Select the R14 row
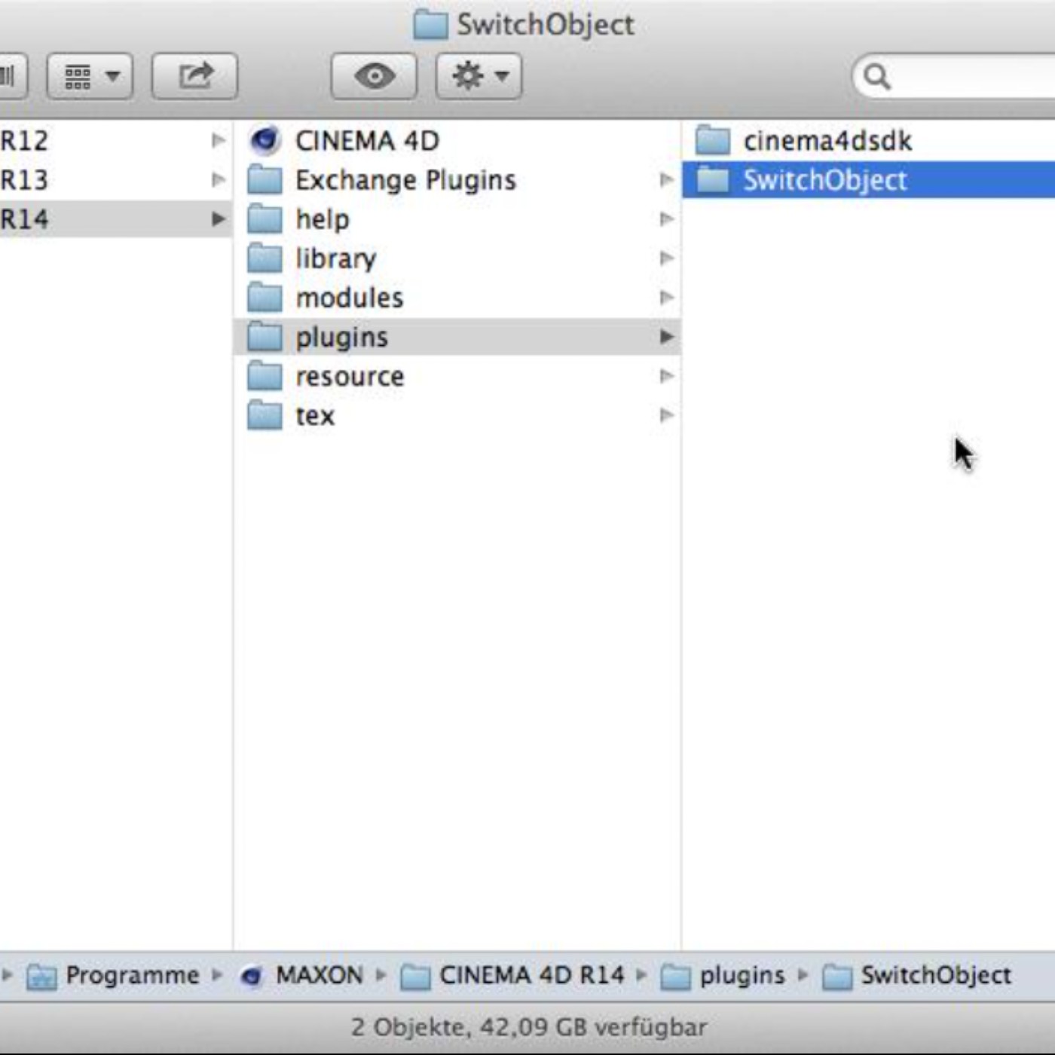1055x1055 pixels. (116, 219)
